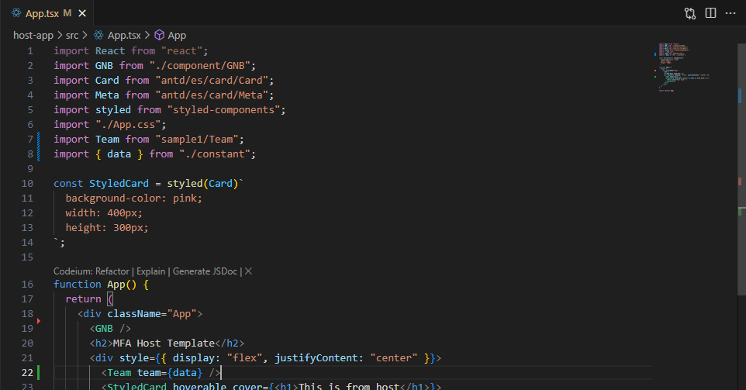Click the Codeium Refactor link
Image resolution: width=746 pixels, height=390 pixels.
coord(112,271)
